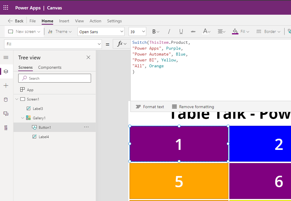Click the Fill paint bucket icon

[235, 31]
